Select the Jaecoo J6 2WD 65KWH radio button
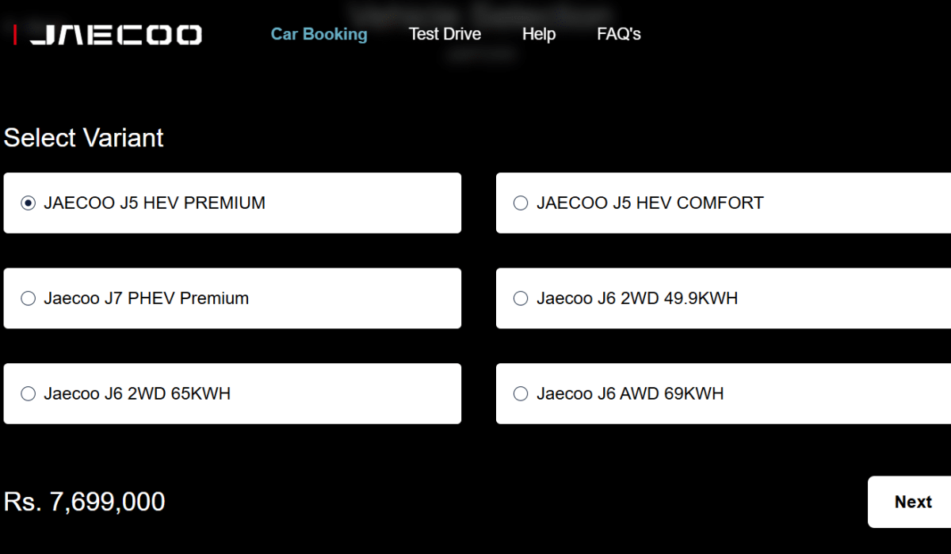The width and height of the screenshot is (951, 554). click(x=29, y=393)
